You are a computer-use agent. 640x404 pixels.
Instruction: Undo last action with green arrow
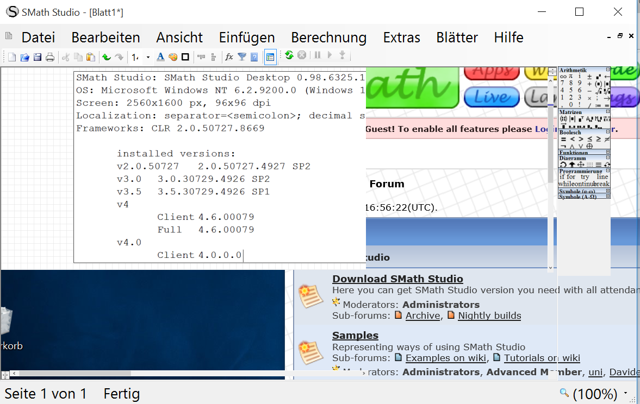tap(107, 57)
